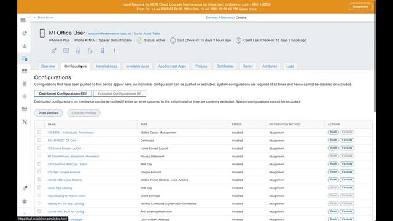Exclude the Apple App Catalog configuration

coord(347,188)
